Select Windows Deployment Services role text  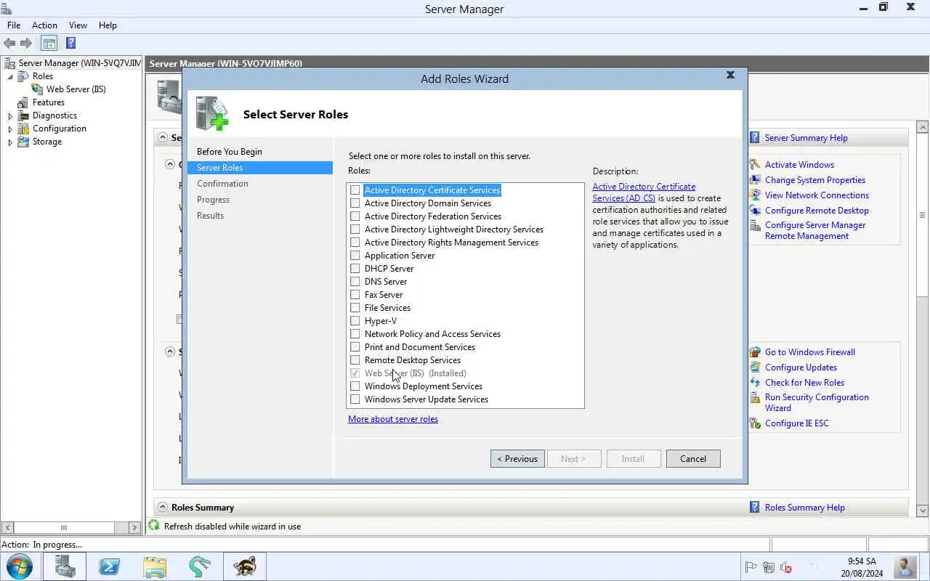424,386
